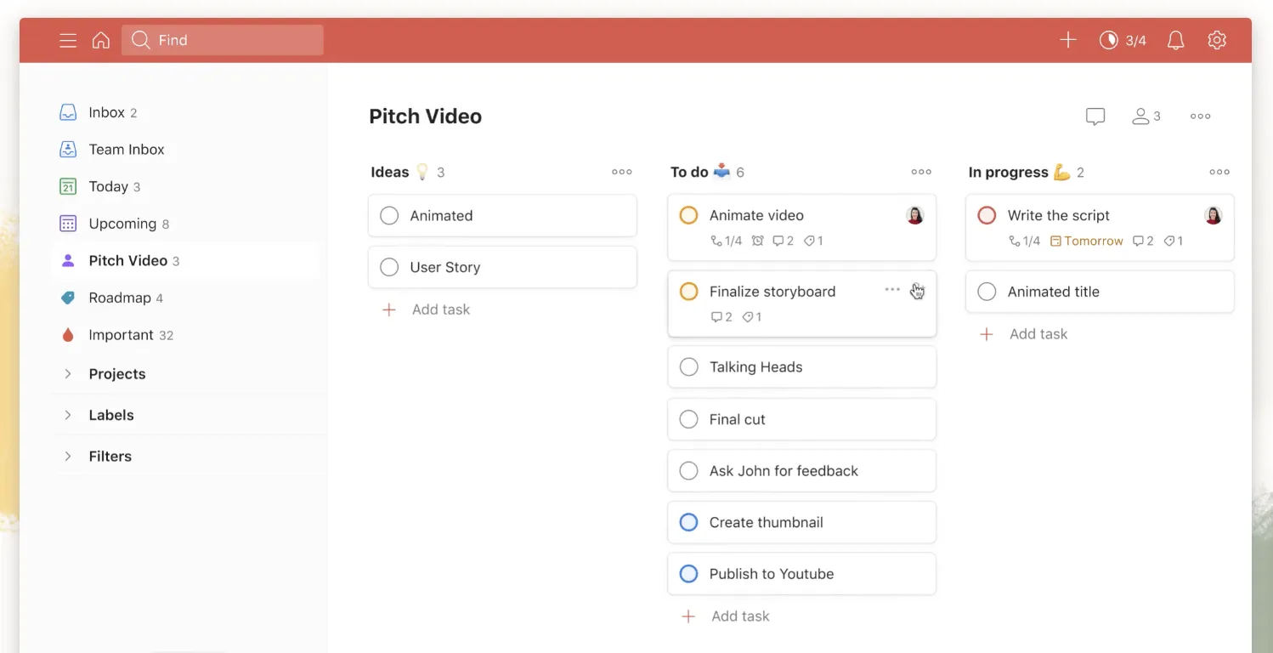1273x653 pixels.
Task: Open notifications bell
Action: click(x=1176, y=40)
